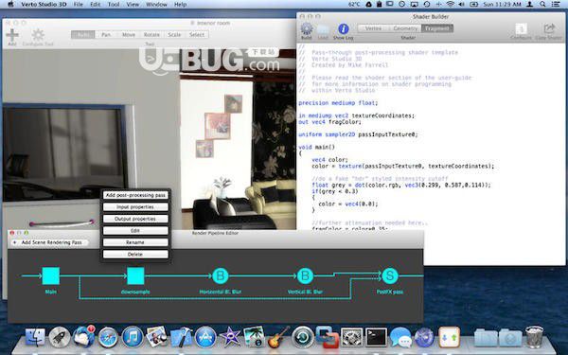The width and height of the screenshot is (568, 355).
Task: Open Terminal from the Dock
Action: coord(376,337)
